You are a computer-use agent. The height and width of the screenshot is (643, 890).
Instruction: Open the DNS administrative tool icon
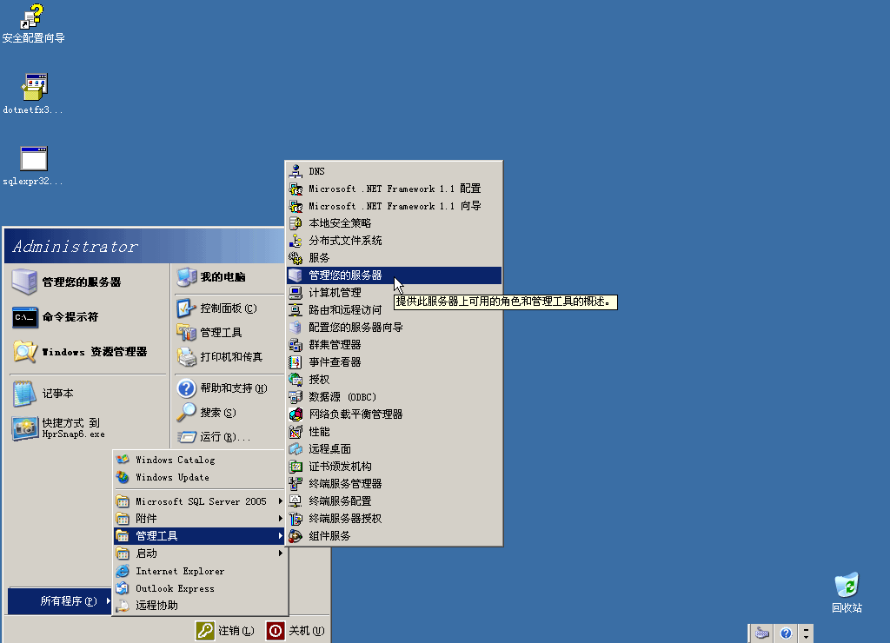click(296, 171)
